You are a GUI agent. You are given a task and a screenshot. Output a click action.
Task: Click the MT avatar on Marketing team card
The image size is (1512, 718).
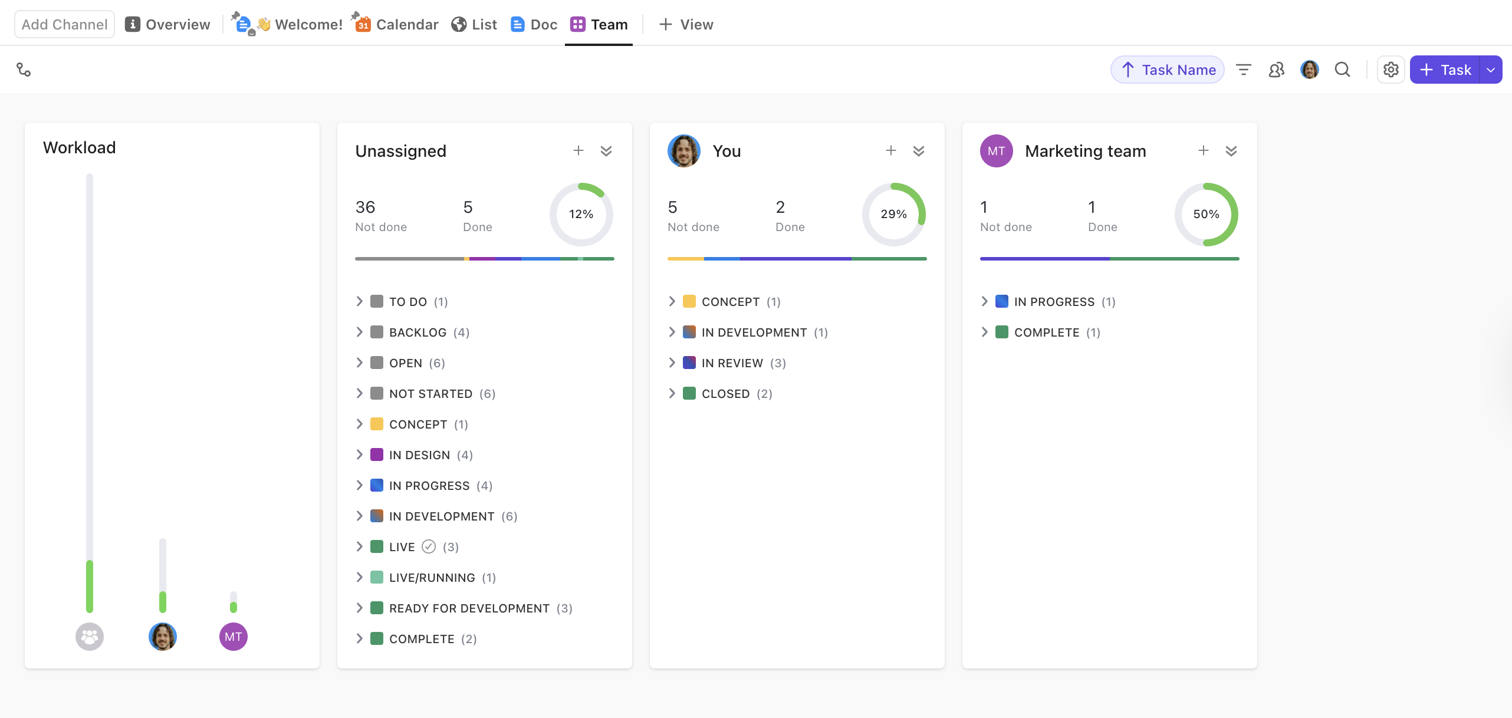(996, 151)
